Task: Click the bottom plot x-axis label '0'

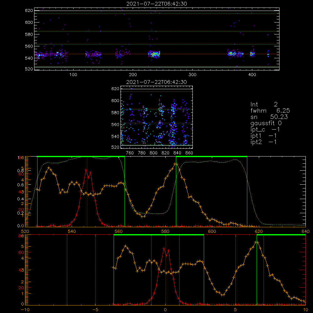Action: pos(165,310)
